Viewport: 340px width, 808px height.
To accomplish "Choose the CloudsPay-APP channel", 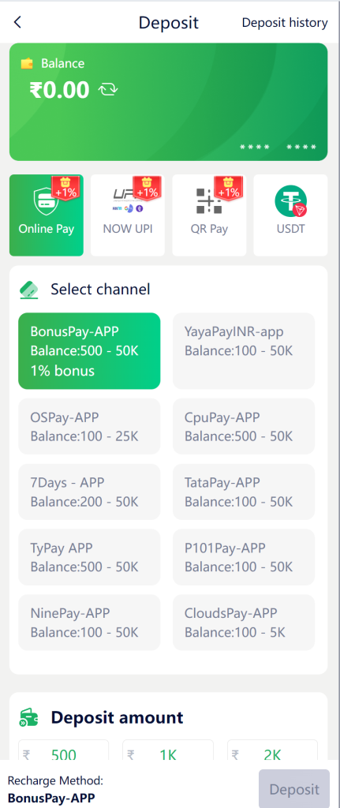I will pos(244,623).
